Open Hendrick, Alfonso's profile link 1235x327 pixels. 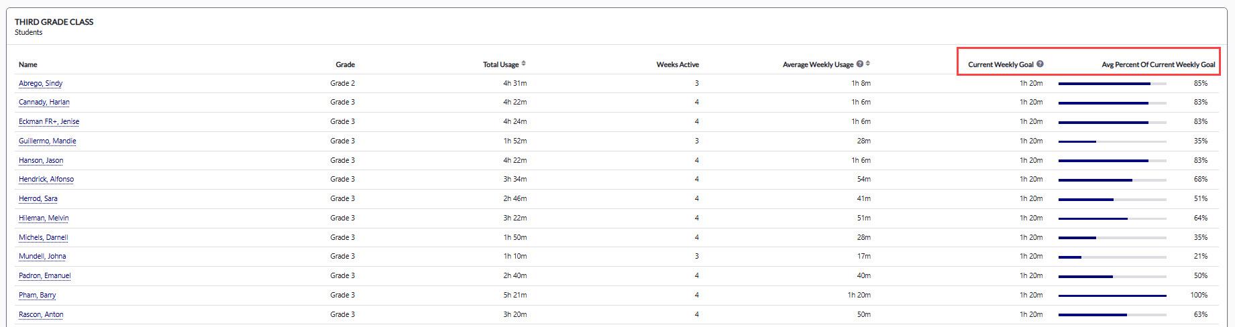coord(46,179)
